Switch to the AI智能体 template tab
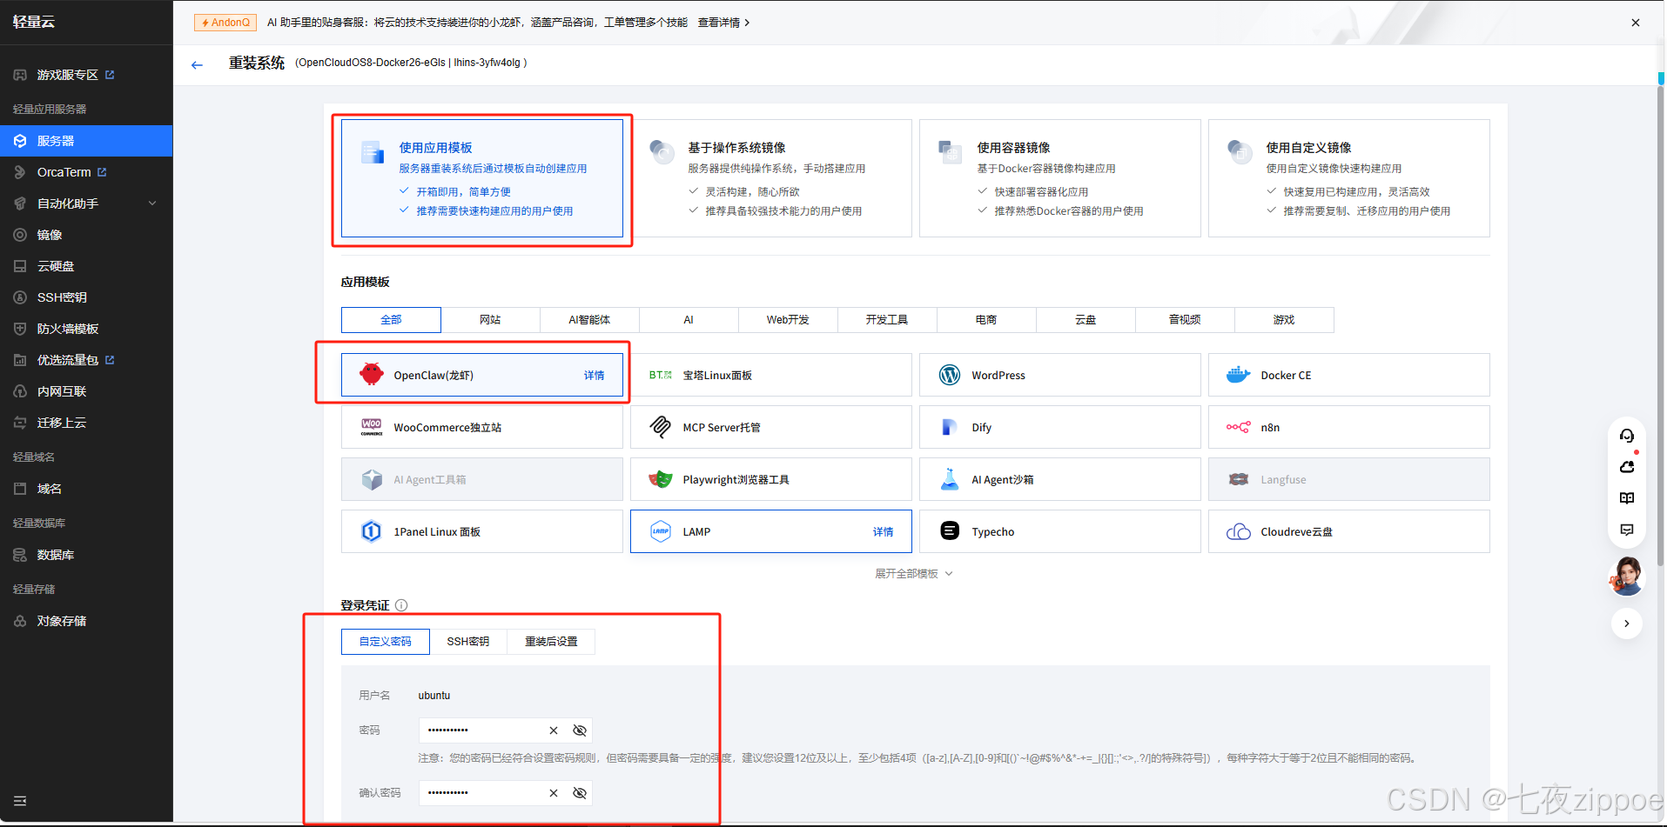 [x=589, y=320]
